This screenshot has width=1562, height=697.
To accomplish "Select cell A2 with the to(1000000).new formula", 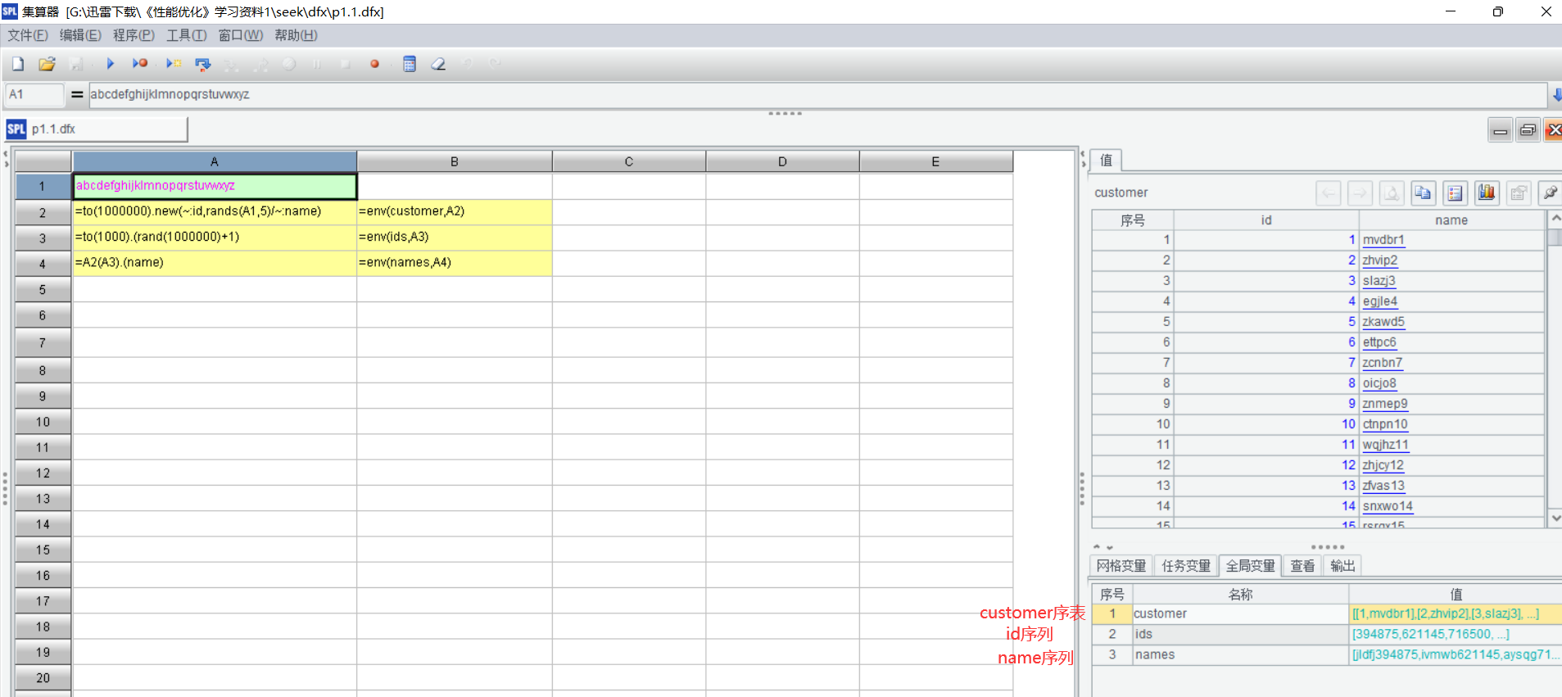I will click(x=215, y=212).
